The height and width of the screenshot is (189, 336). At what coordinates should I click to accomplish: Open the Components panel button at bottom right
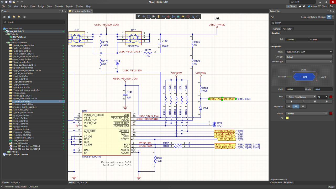(276, 182)
